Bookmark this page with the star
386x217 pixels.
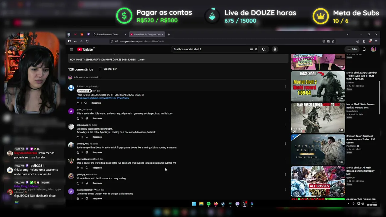[333, 41]
